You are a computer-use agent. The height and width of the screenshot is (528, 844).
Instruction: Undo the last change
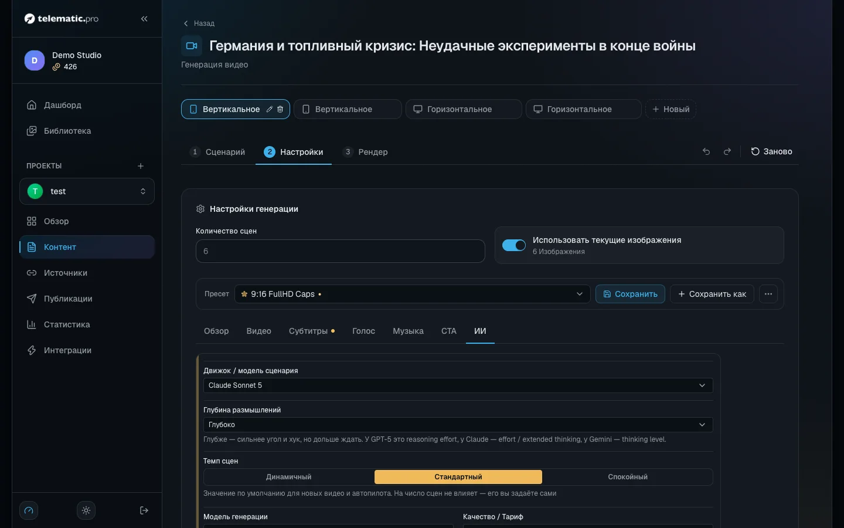[706, 151]
